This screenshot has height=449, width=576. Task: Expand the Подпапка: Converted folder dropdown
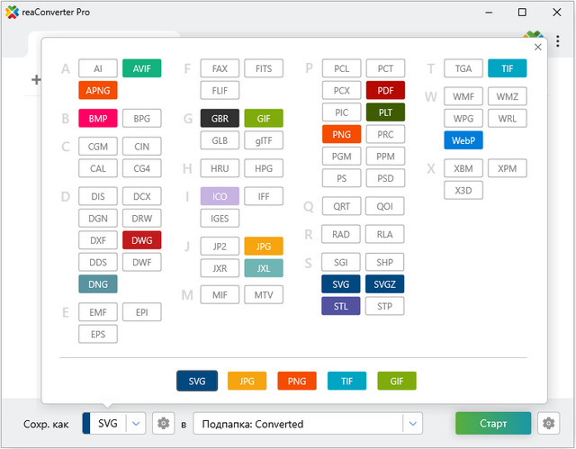pyautogui.click(x=412, y=424)
